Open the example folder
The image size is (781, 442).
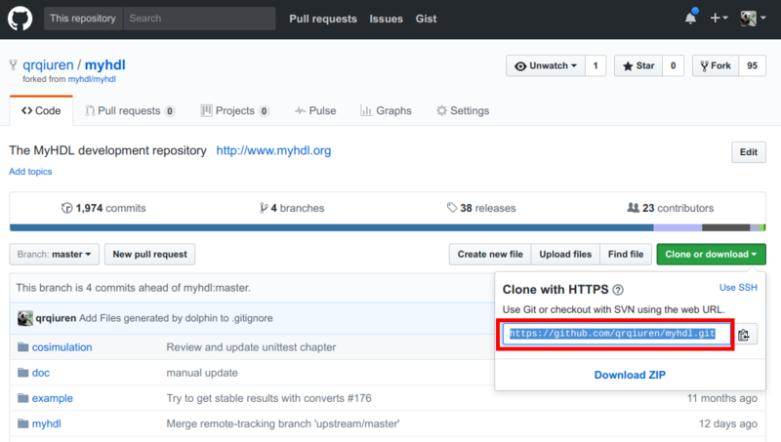pos(53,398)
